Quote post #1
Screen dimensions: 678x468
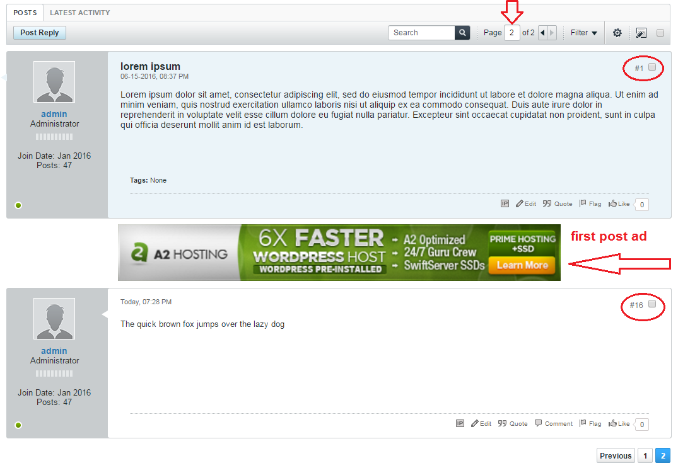(558, 204)
